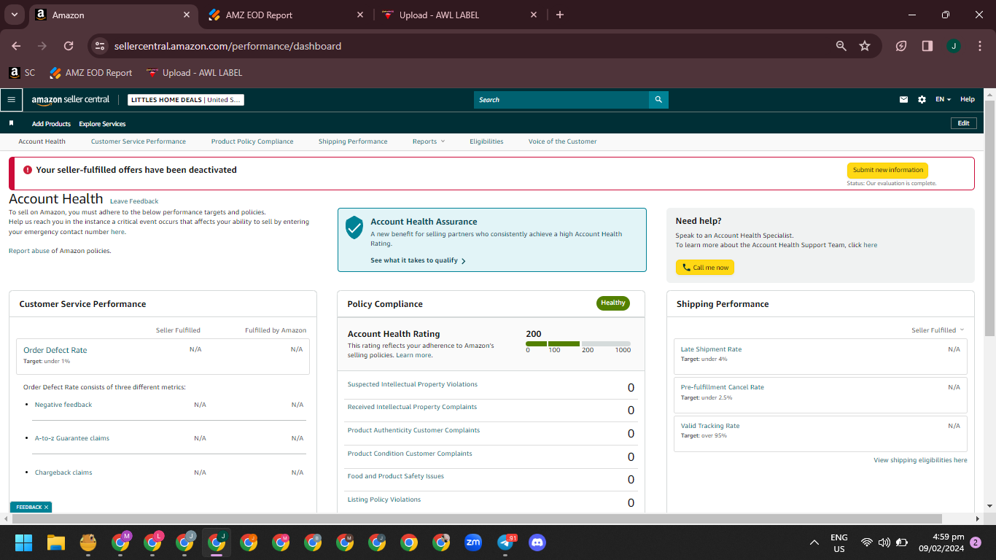Click the Learn more link under Account Health Rating
996x560 pixels.
pyautogui.click(x=413, y=355)
